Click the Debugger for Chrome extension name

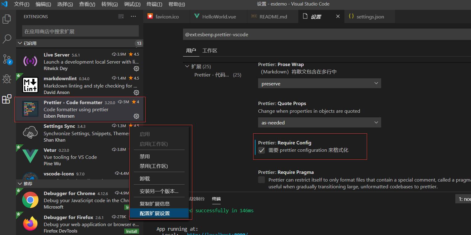coord(70,193)
